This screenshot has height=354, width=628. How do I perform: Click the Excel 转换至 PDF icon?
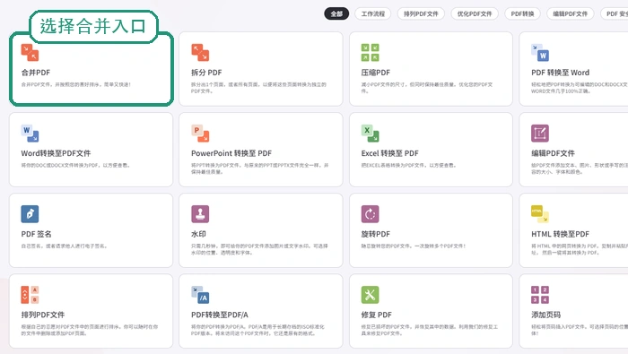[370, 134]
